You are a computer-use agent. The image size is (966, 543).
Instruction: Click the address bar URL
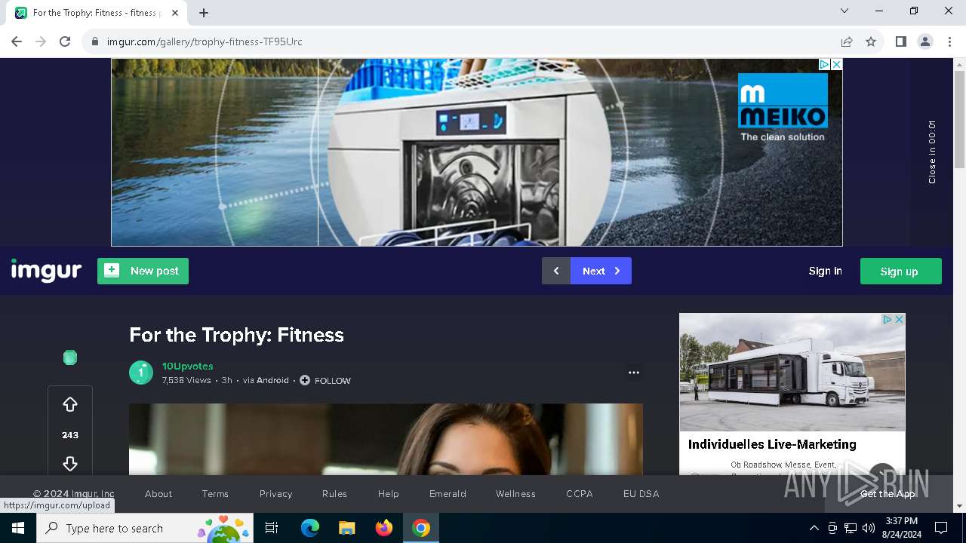(x=205, y=41)
